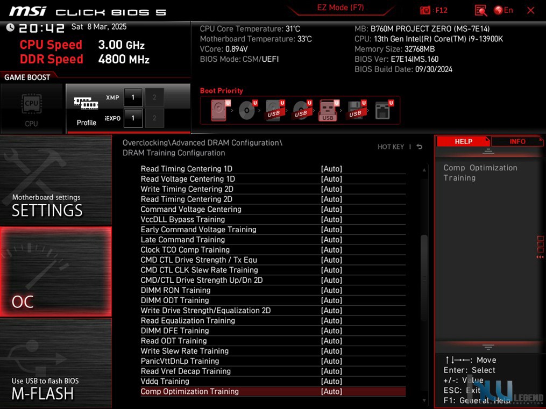Go back using the return arrow icon
546x409 pixels.
(420, 147)
